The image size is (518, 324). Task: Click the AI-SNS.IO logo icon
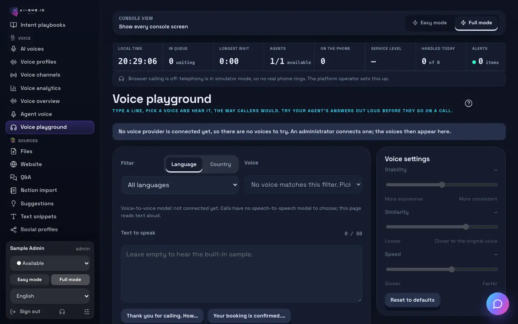click(x=14, y=11)
